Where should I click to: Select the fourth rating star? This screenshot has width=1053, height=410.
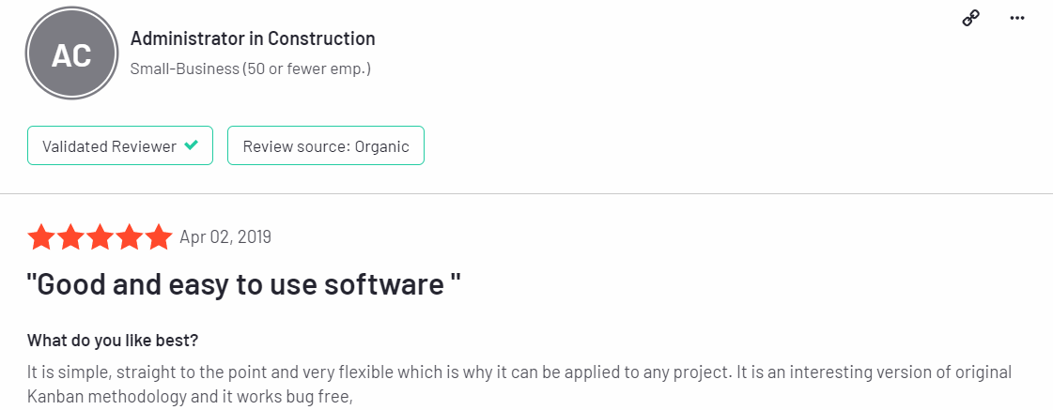[x=130, y=237]
